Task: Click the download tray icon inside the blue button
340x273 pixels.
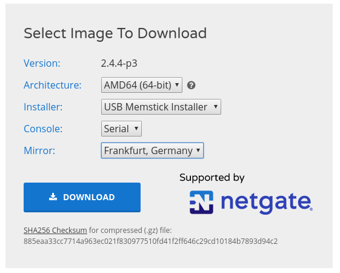Action: pos(53,197)
